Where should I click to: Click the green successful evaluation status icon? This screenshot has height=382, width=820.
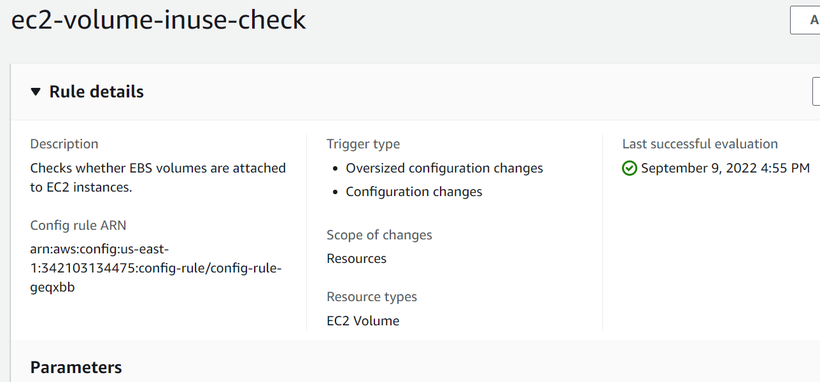(x=629, y=168)
